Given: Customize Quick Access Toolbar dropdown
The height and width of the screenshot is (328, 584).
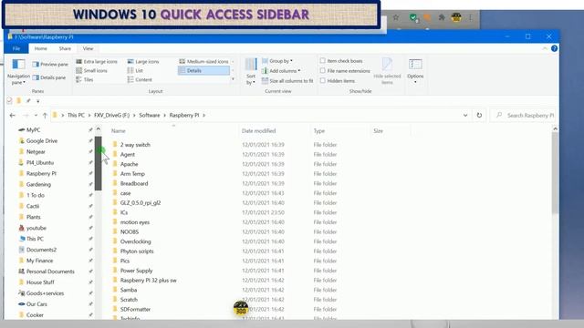Looking at the screenshot, I should tap(38, 101).
